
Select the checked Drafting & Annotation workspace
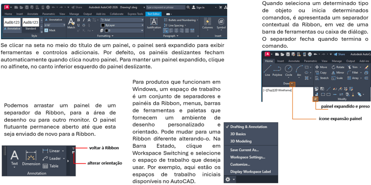[249, 127]
